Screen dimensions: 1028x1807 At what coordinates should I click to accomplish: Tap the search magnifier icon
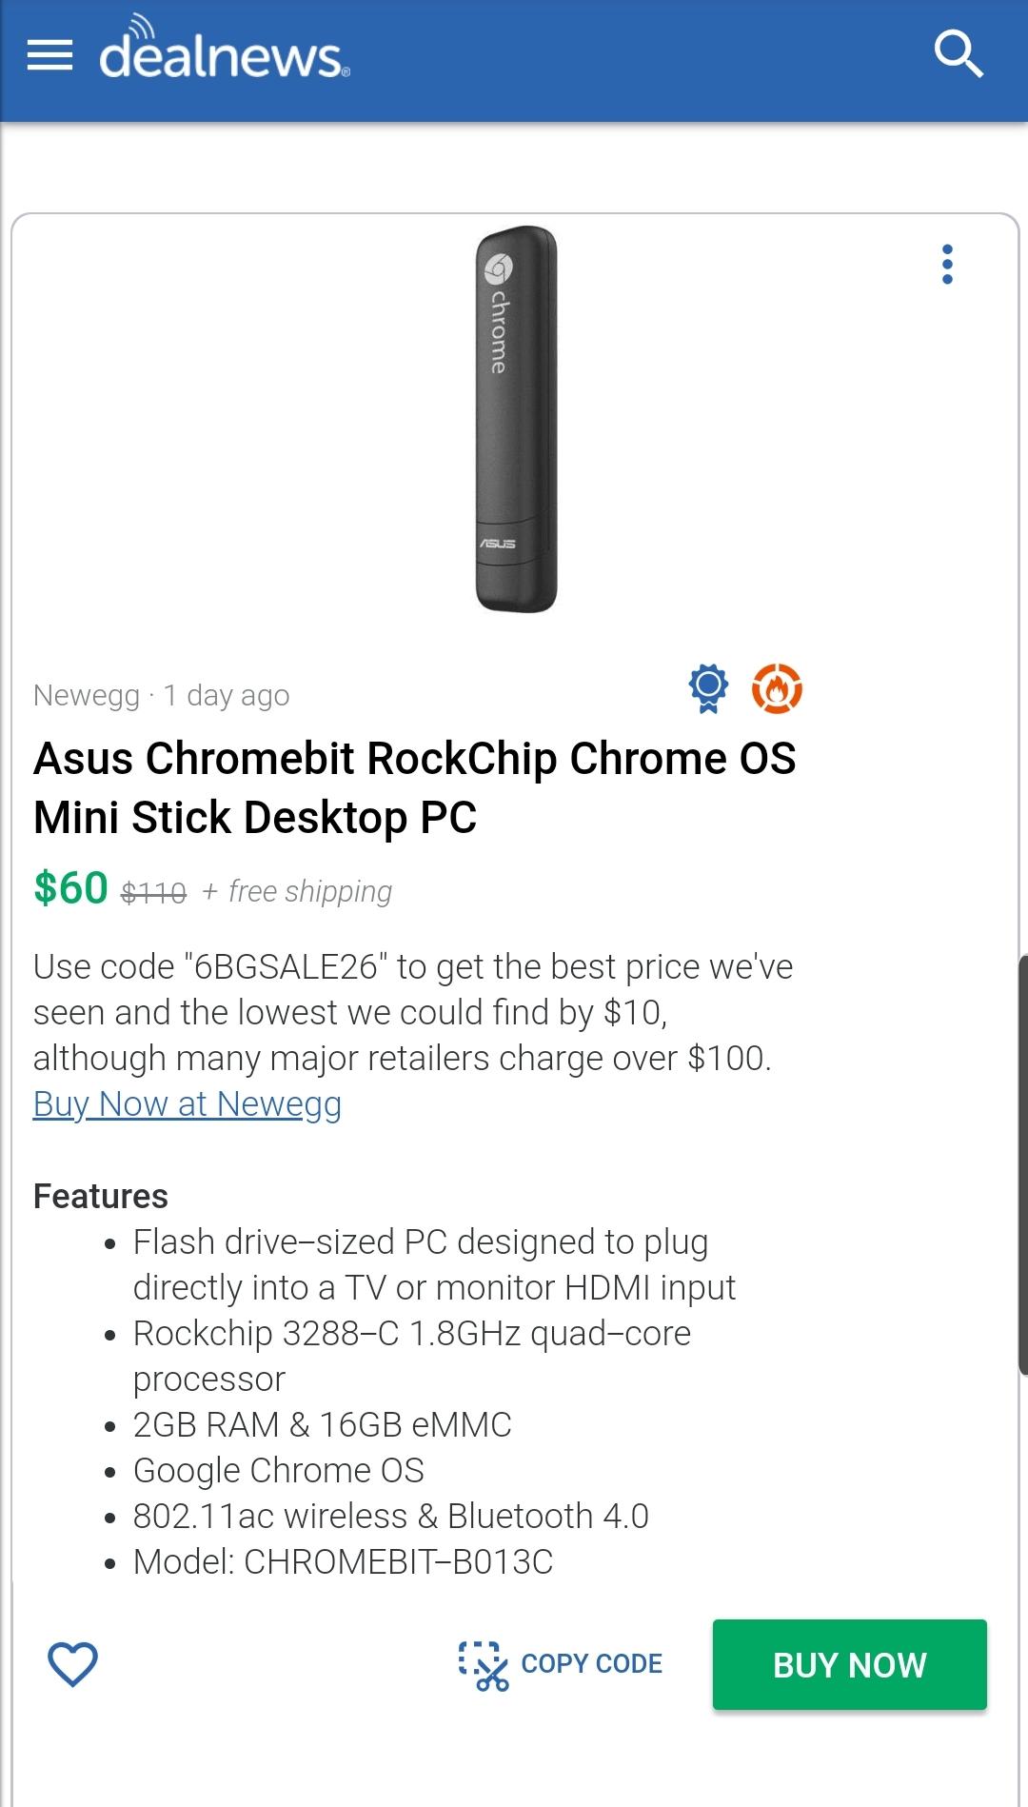959,53
